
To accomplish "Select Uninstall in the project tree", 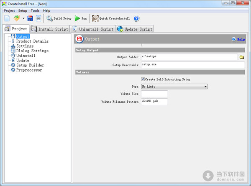I will pos(26,56).
